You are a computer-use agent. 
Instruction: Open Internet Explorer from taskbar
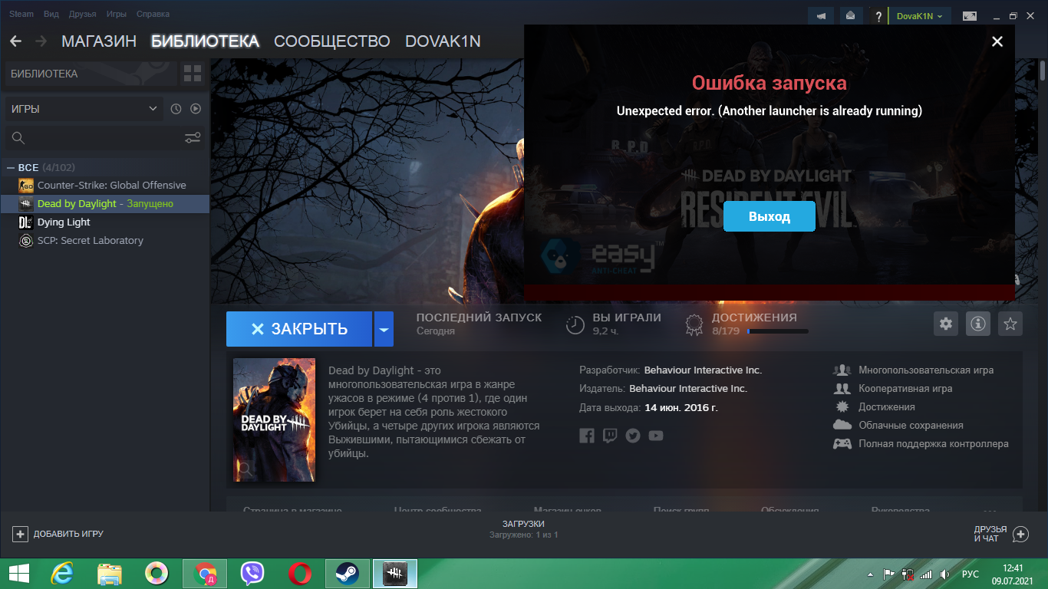pyautogui.click(x=61, y=573)
